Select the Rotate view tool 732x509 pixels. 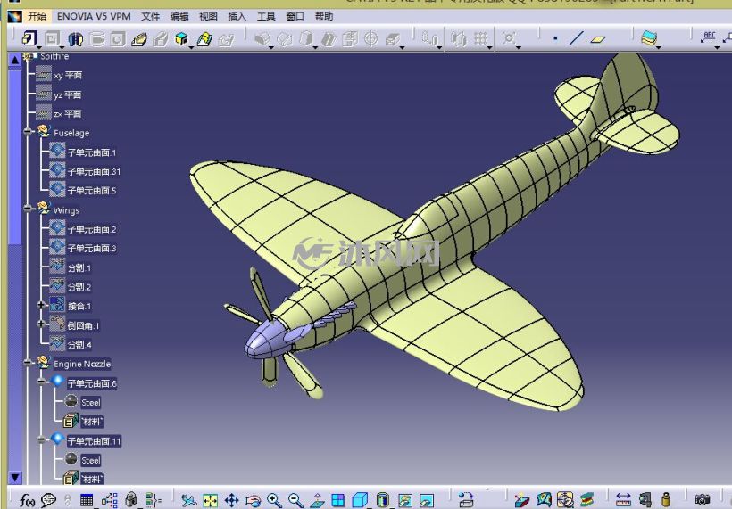click(x=253, y=500)
